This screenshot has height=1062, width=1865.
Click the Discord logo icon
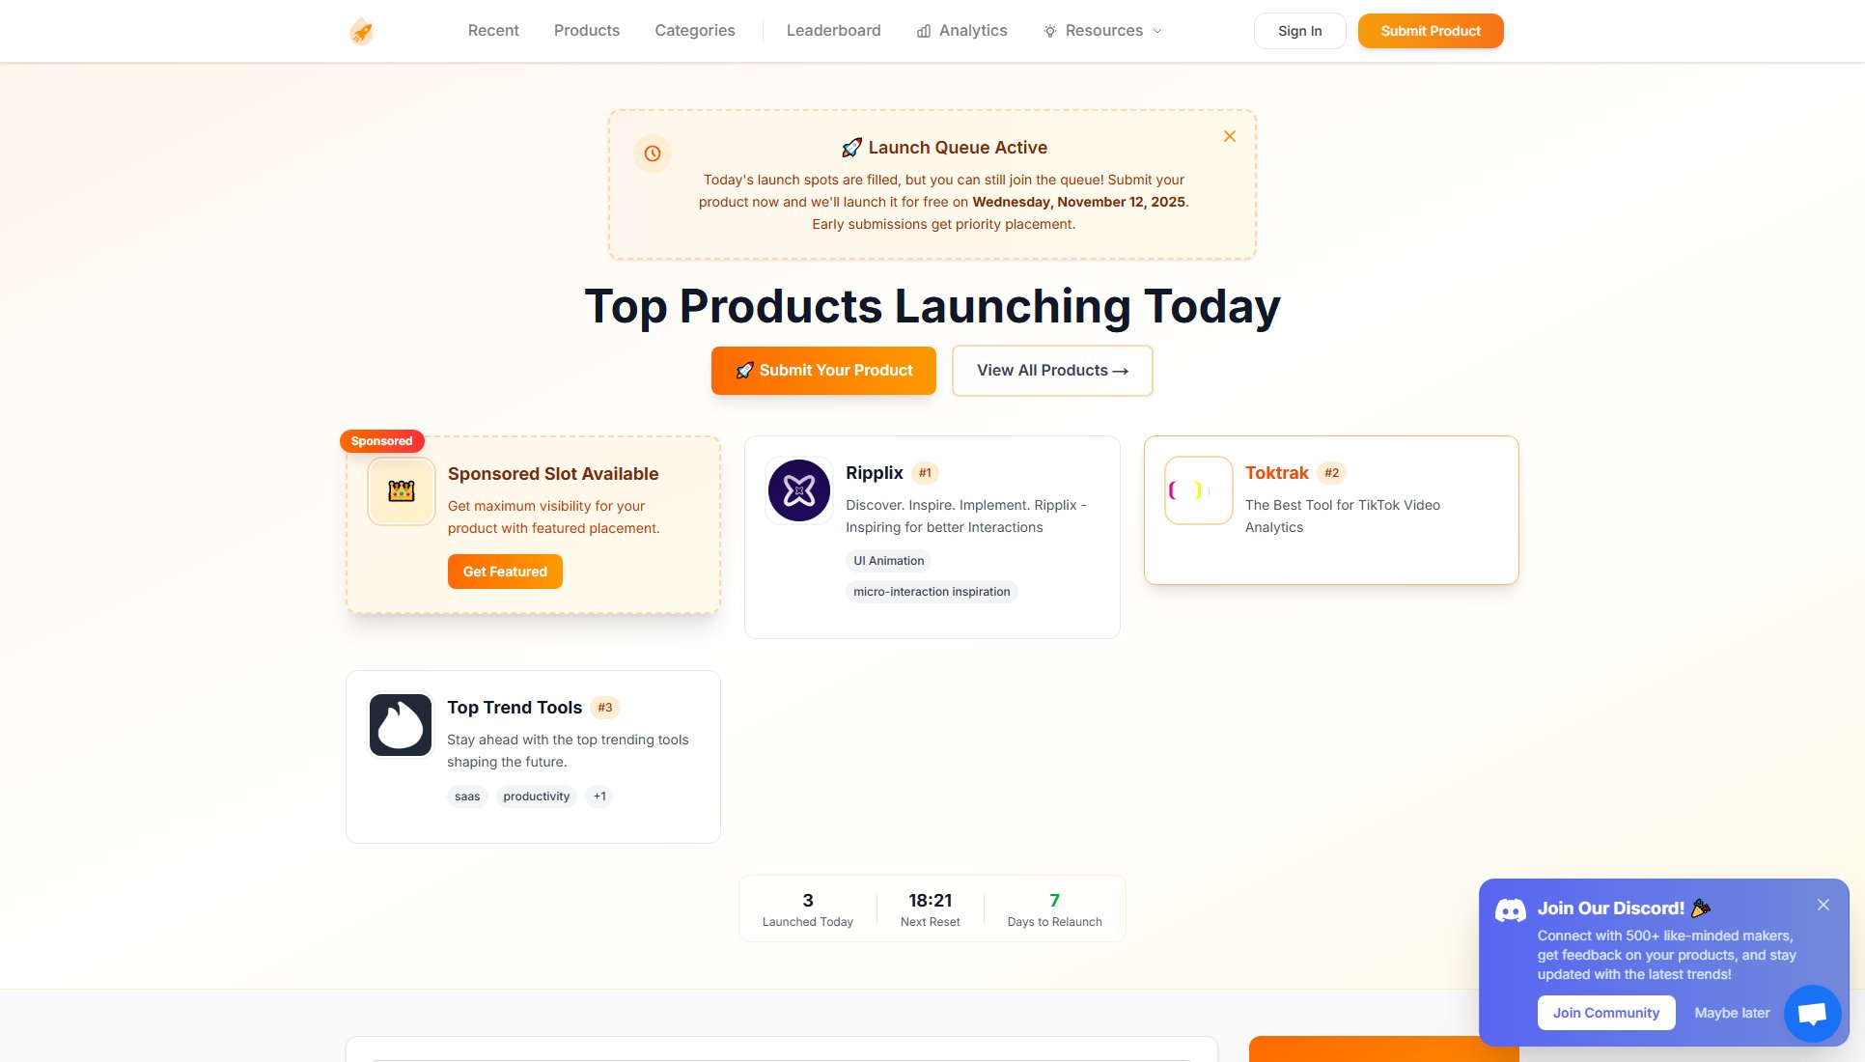[1510, 909]
